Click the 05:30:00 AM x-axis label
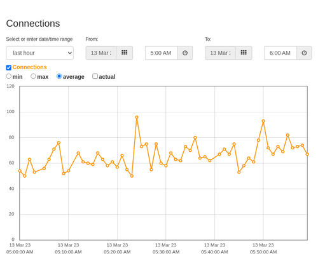This screenshot has height=256, width=318. click(166, 248)
